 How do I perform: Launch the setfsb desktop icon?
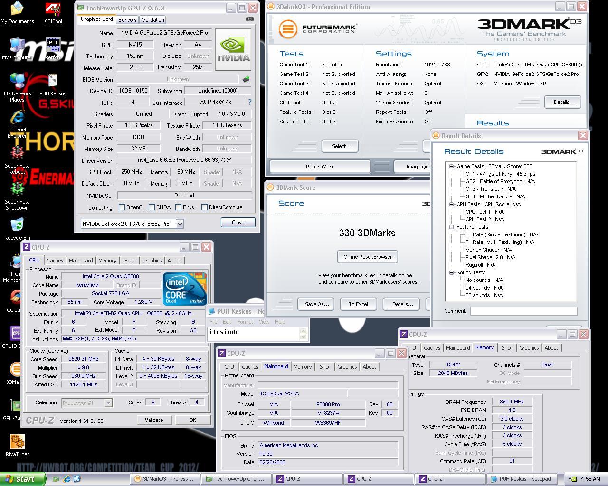pos(53,49)
